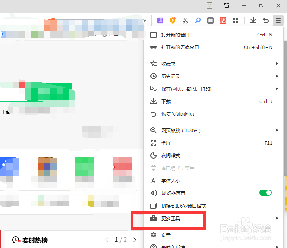Click the gear icon of 设置
Screen dimensions: 287x248
[154, 235]
